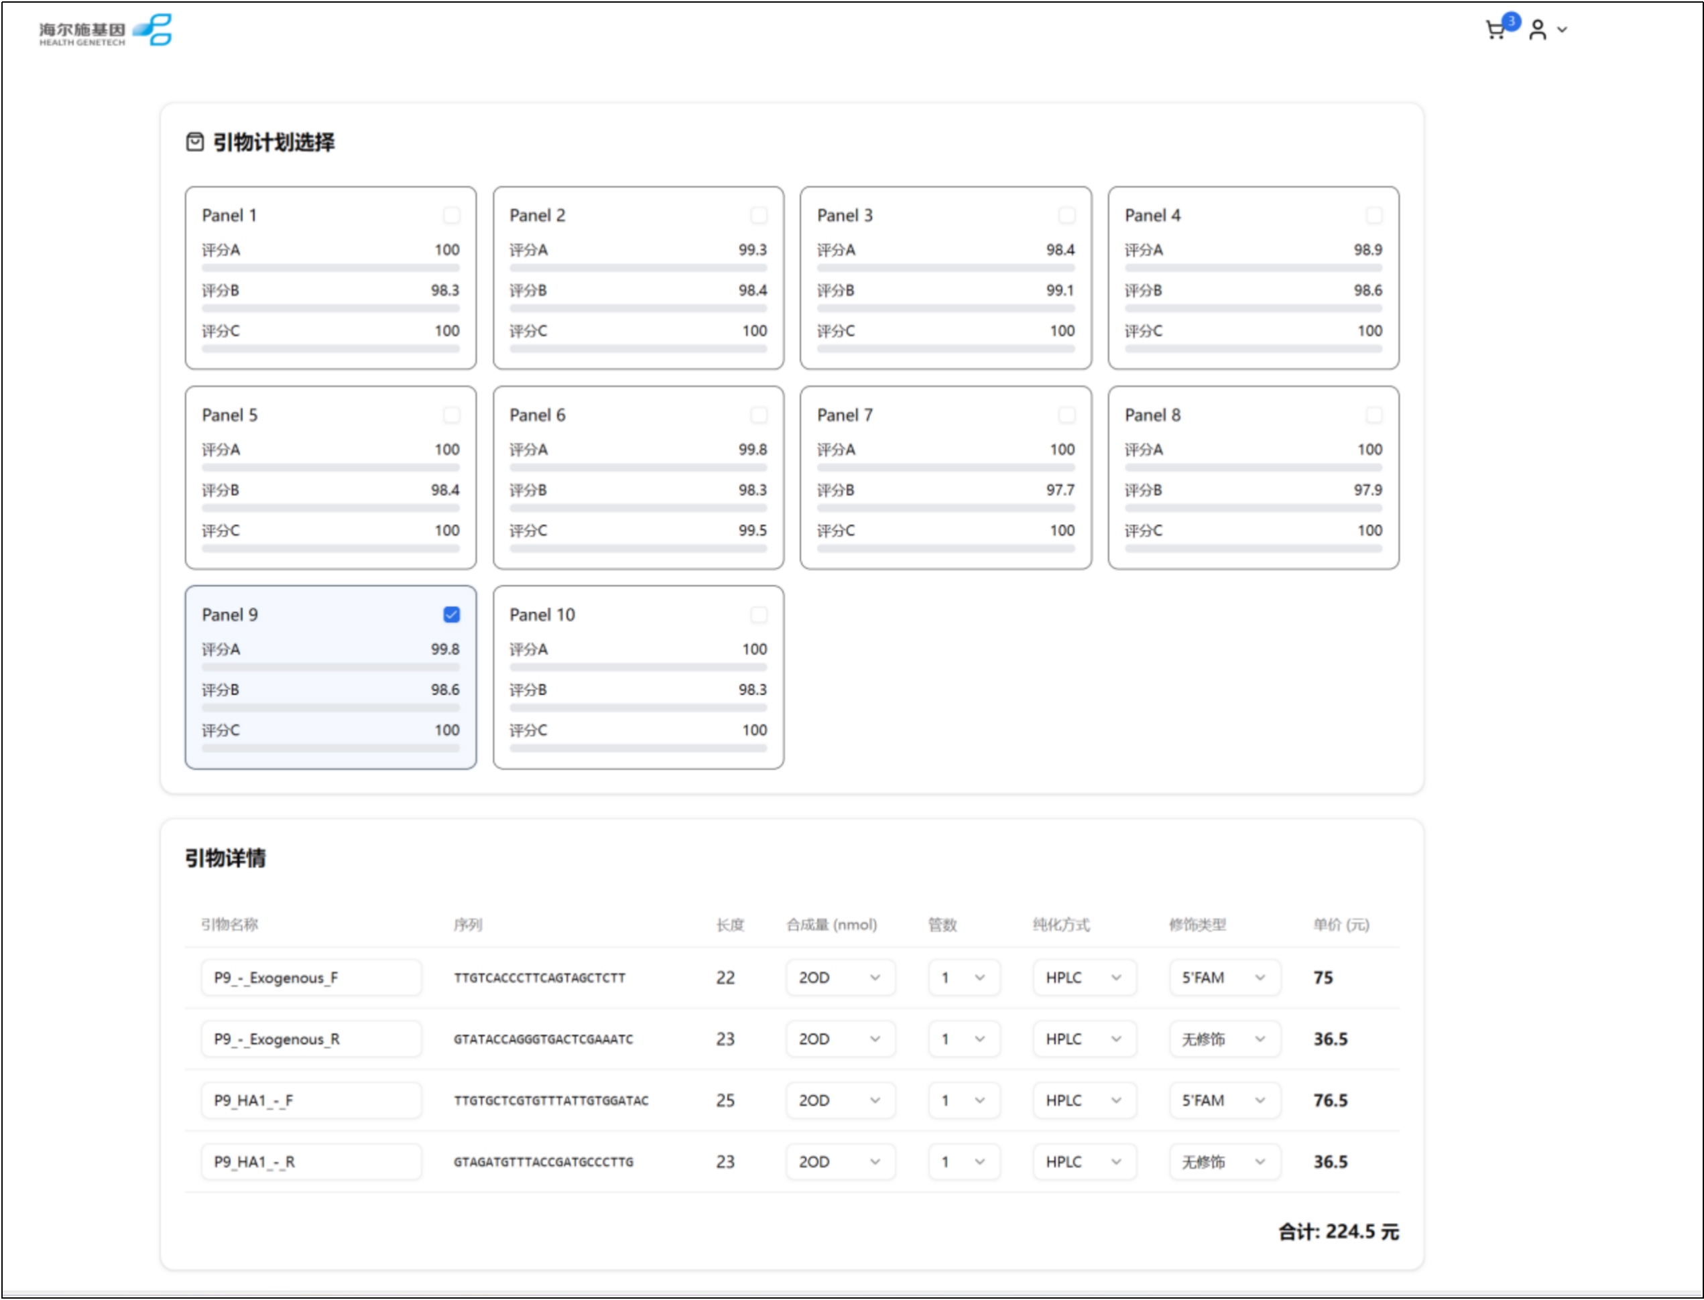The width and height of the screenshot is (1704, 1300).
Task: Select the Panel 6 card
Action: coord(638,477)
